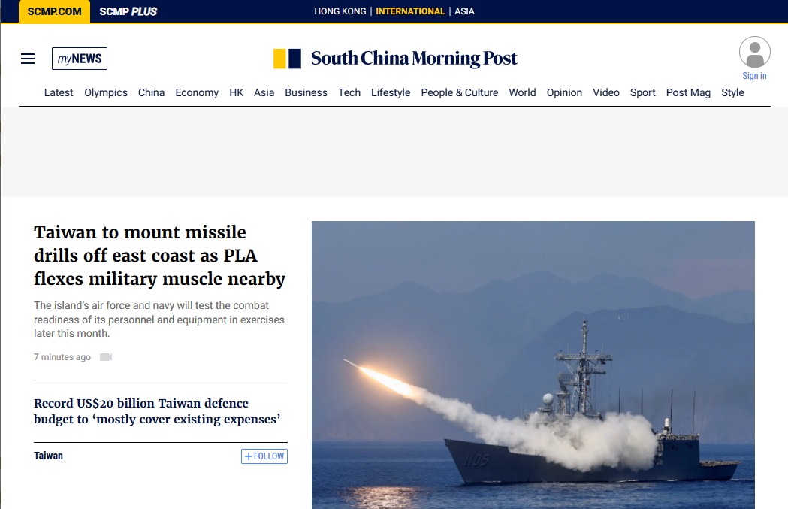Click the Taiwan topic label
Viewport: 788px width, 509px height.
[x=48, y=456]
